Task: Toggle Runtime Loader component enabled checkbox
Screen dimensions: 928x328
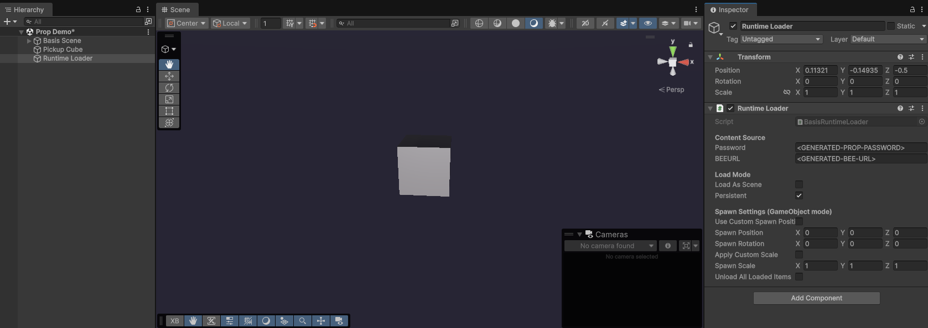Action: (x=730, y=108)
